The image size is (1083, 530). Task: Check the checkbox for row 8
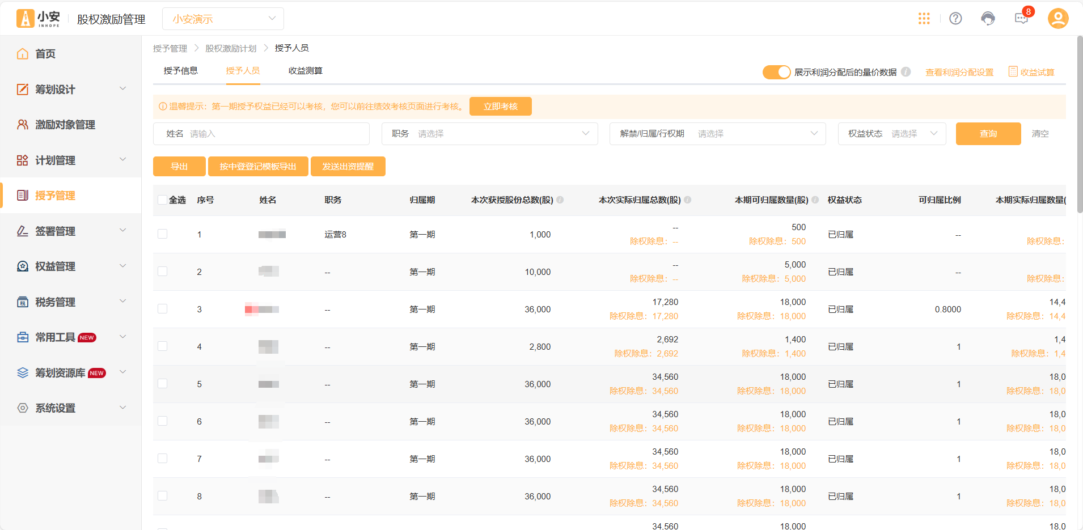click(x=163, y=496)
